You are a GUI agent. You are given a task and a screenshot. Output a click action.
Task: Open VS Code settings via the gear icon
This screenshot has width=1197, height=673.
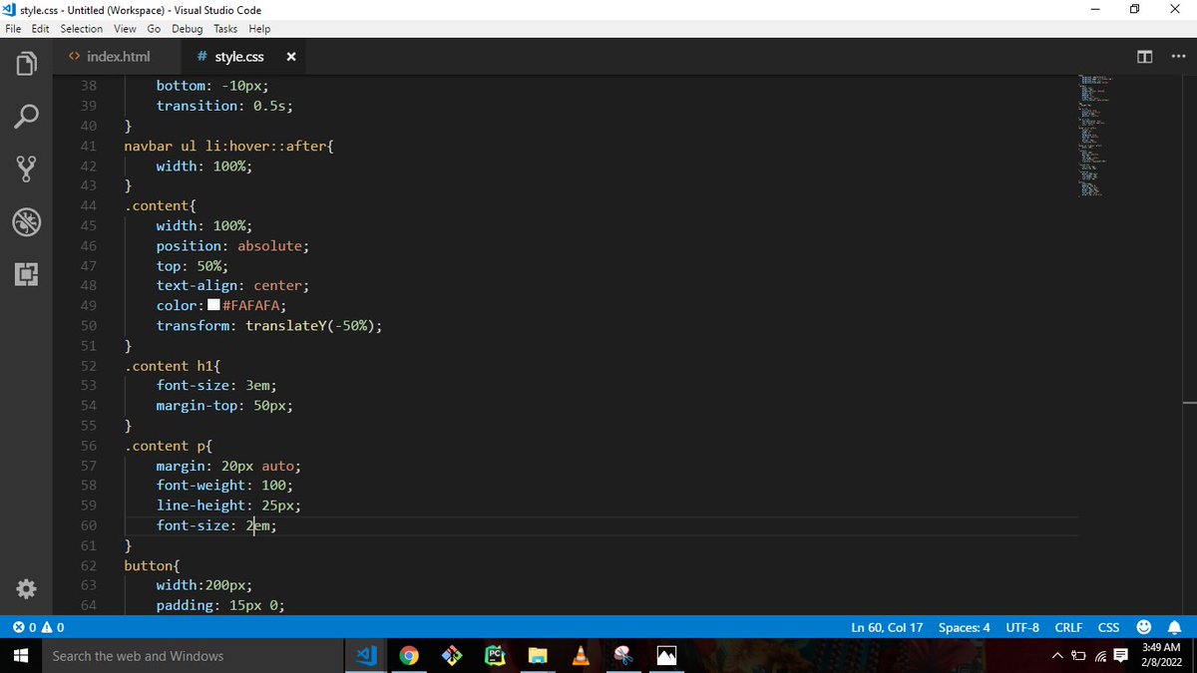click(25, 588)
